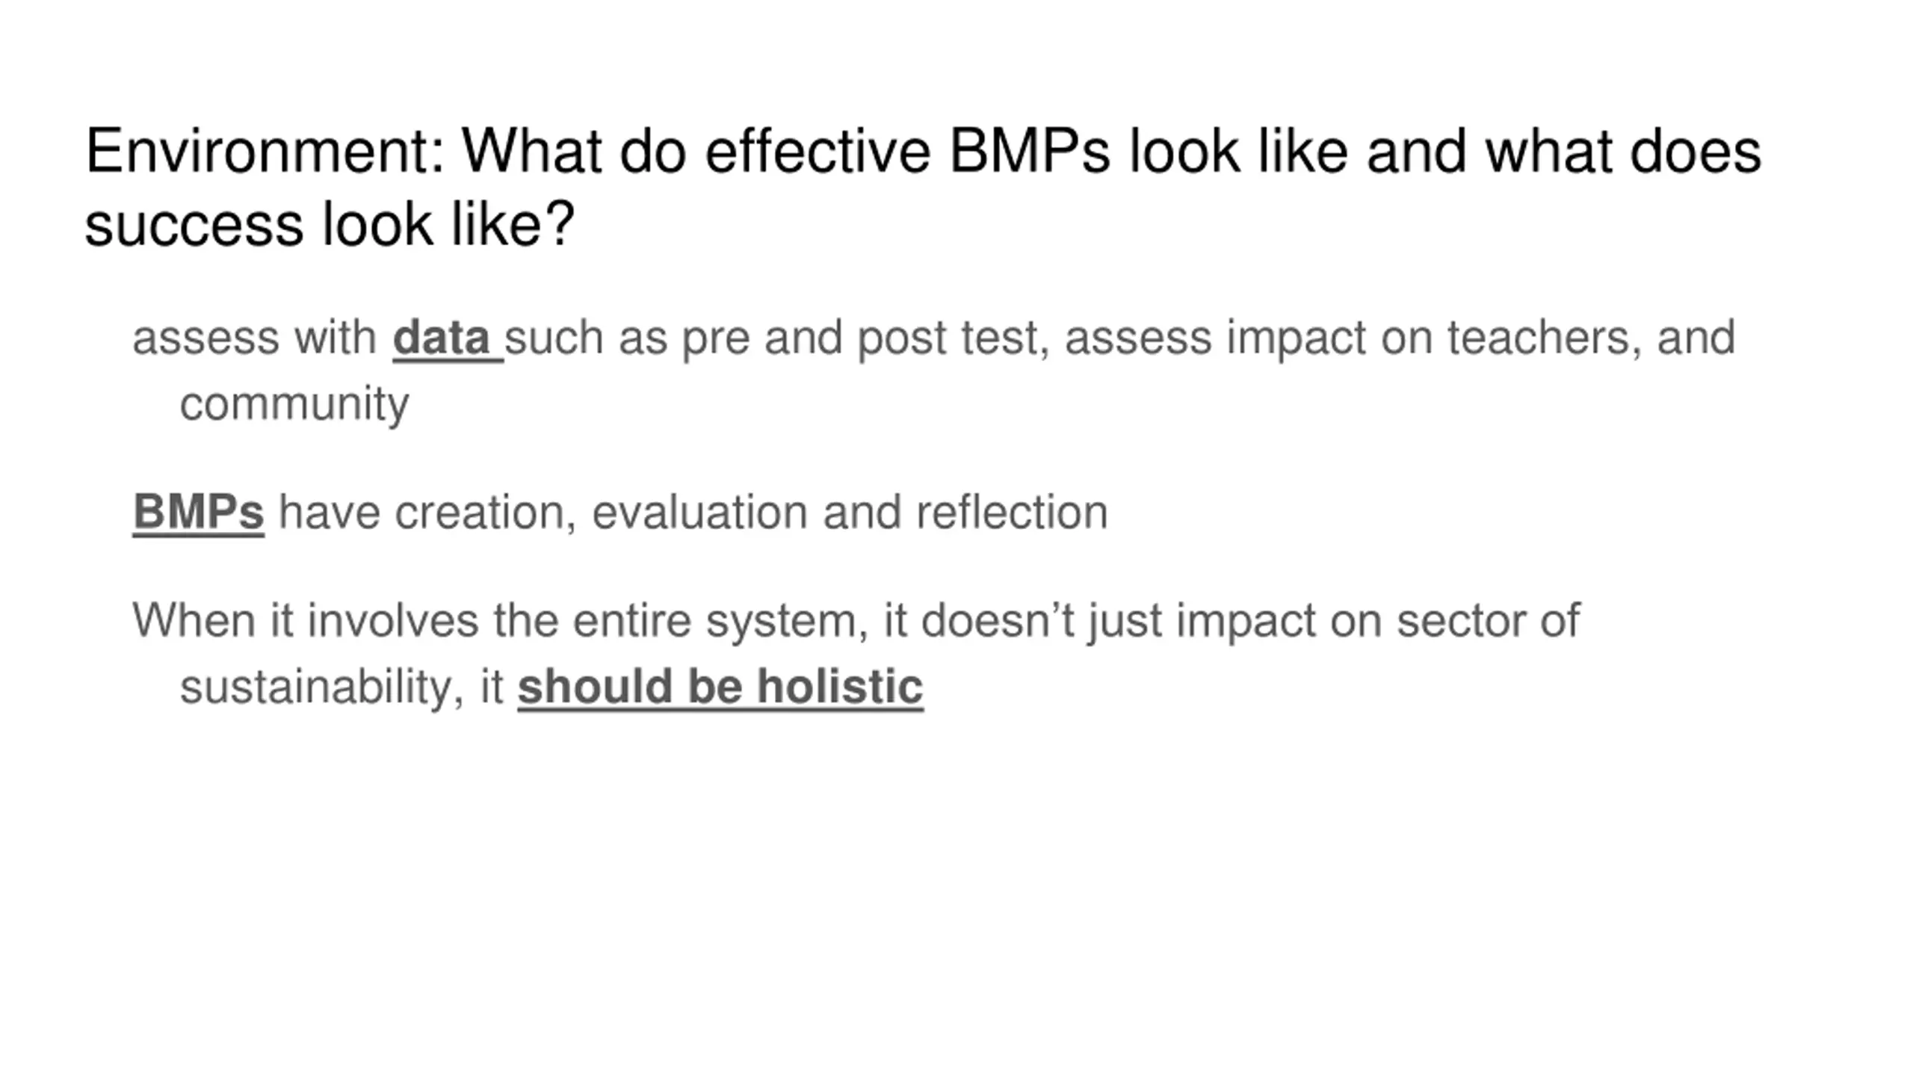Image resolution: width=1913 pixels, height=1076 pixels.
Task: Click the word "community" in the first bullet
Action: (x=294, y=404)
